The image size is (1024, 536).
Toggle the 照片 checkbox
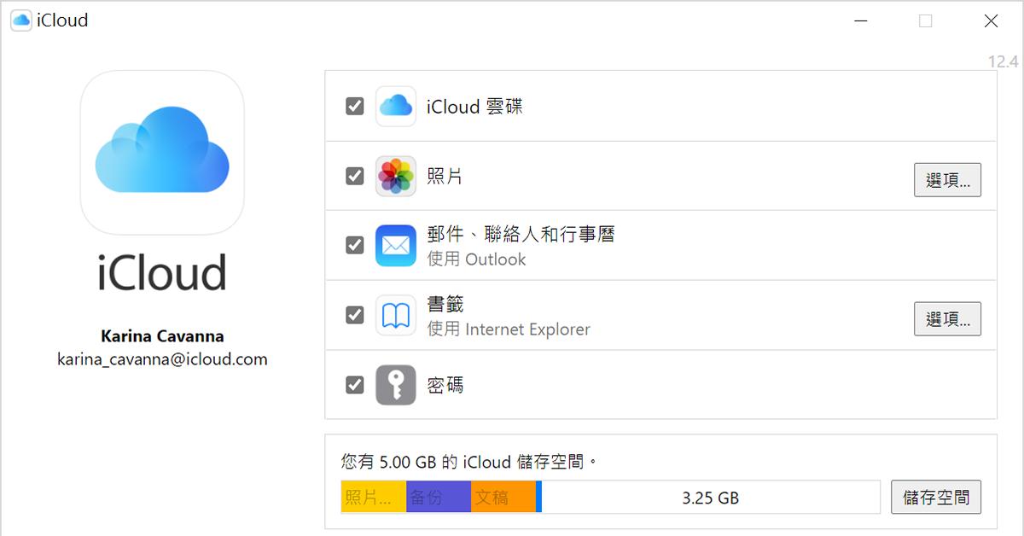354,177
